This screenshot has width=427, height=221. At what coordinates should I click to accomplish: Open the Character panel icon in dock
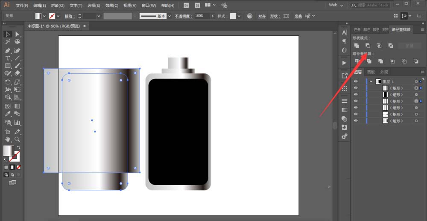345,33
